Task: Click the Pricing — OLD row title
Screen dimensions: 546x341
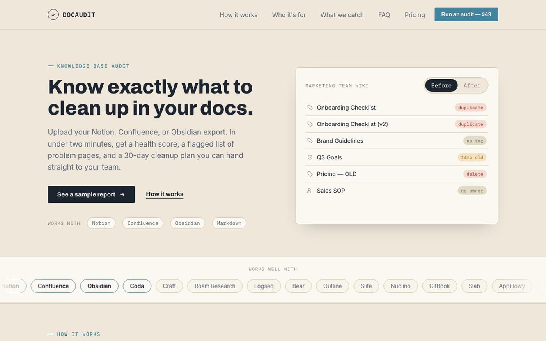Action: tap(337, 174)
